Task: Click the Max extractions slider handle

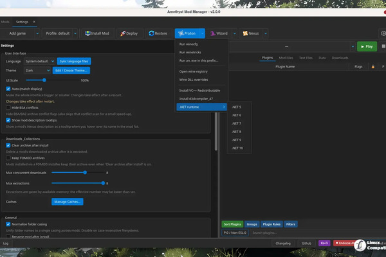Action: [x=103, y=183]
